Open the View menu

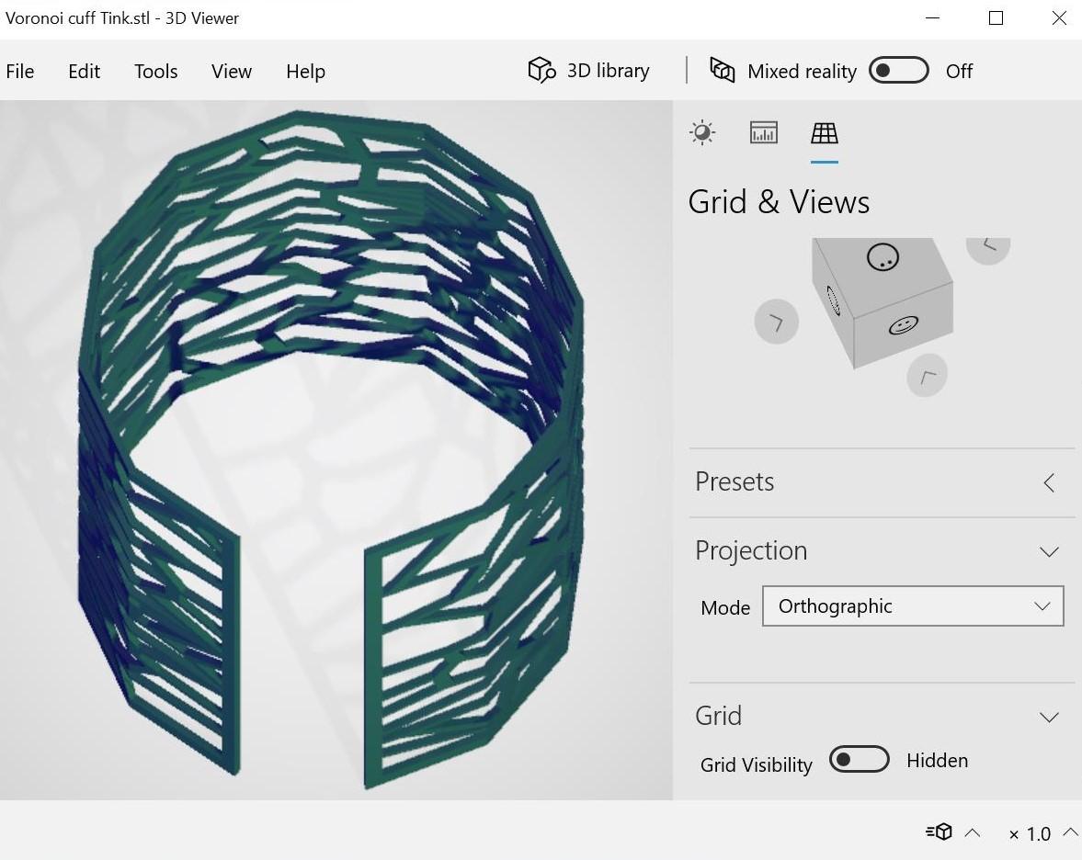(231, 71)
